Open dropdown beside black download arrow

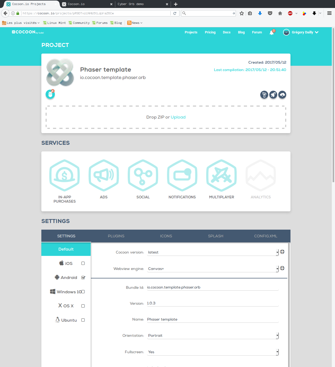tap(320, 13)
